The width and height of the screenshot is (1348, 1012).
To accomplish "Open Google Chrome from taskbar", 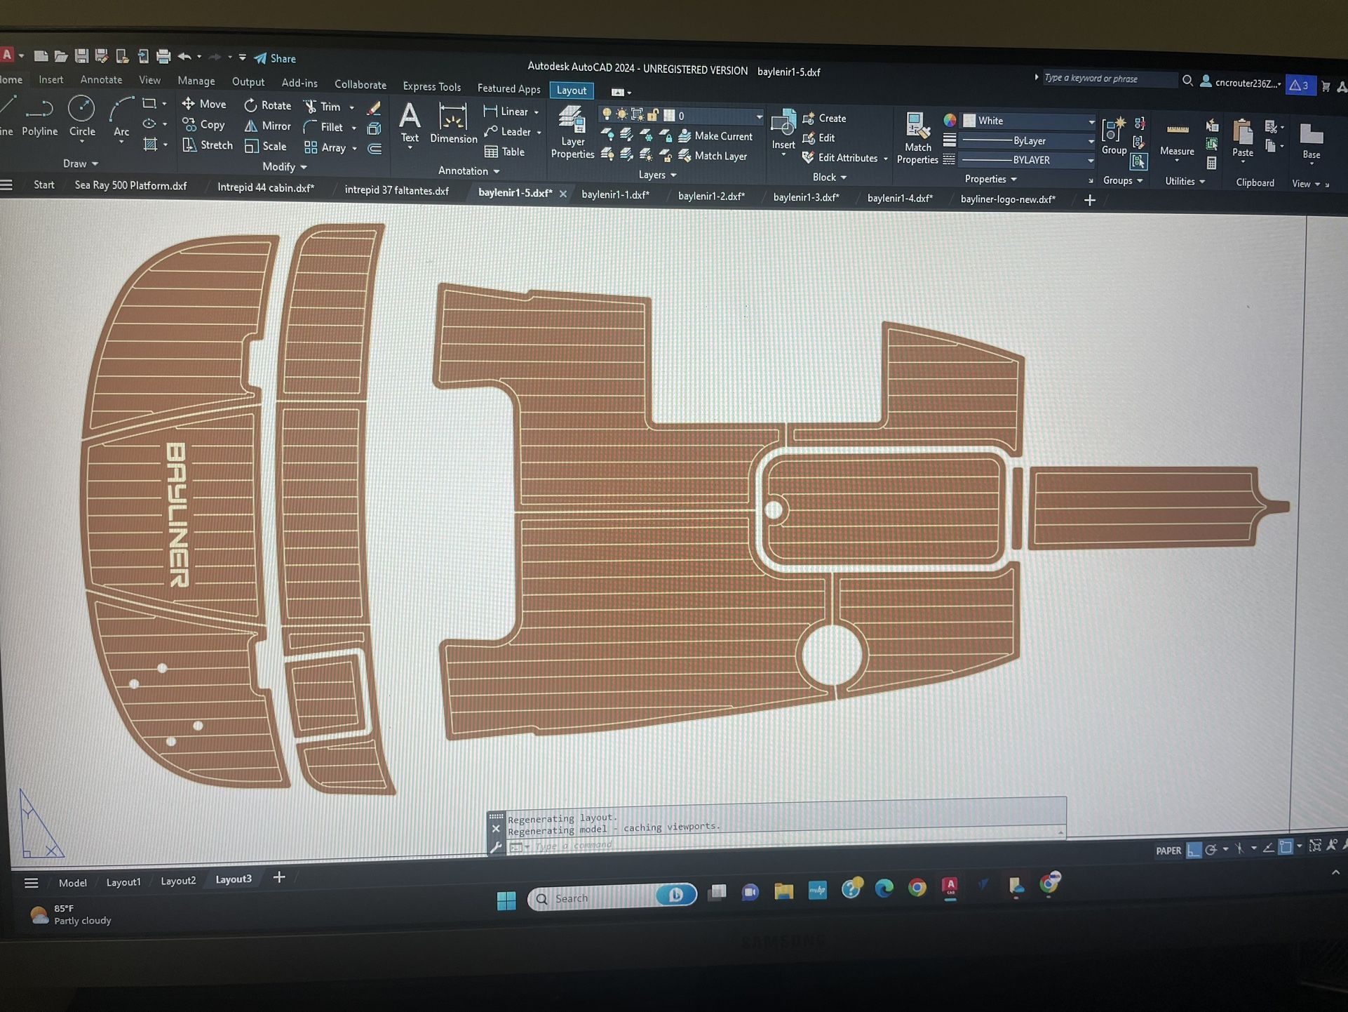I will click(917, 888).
